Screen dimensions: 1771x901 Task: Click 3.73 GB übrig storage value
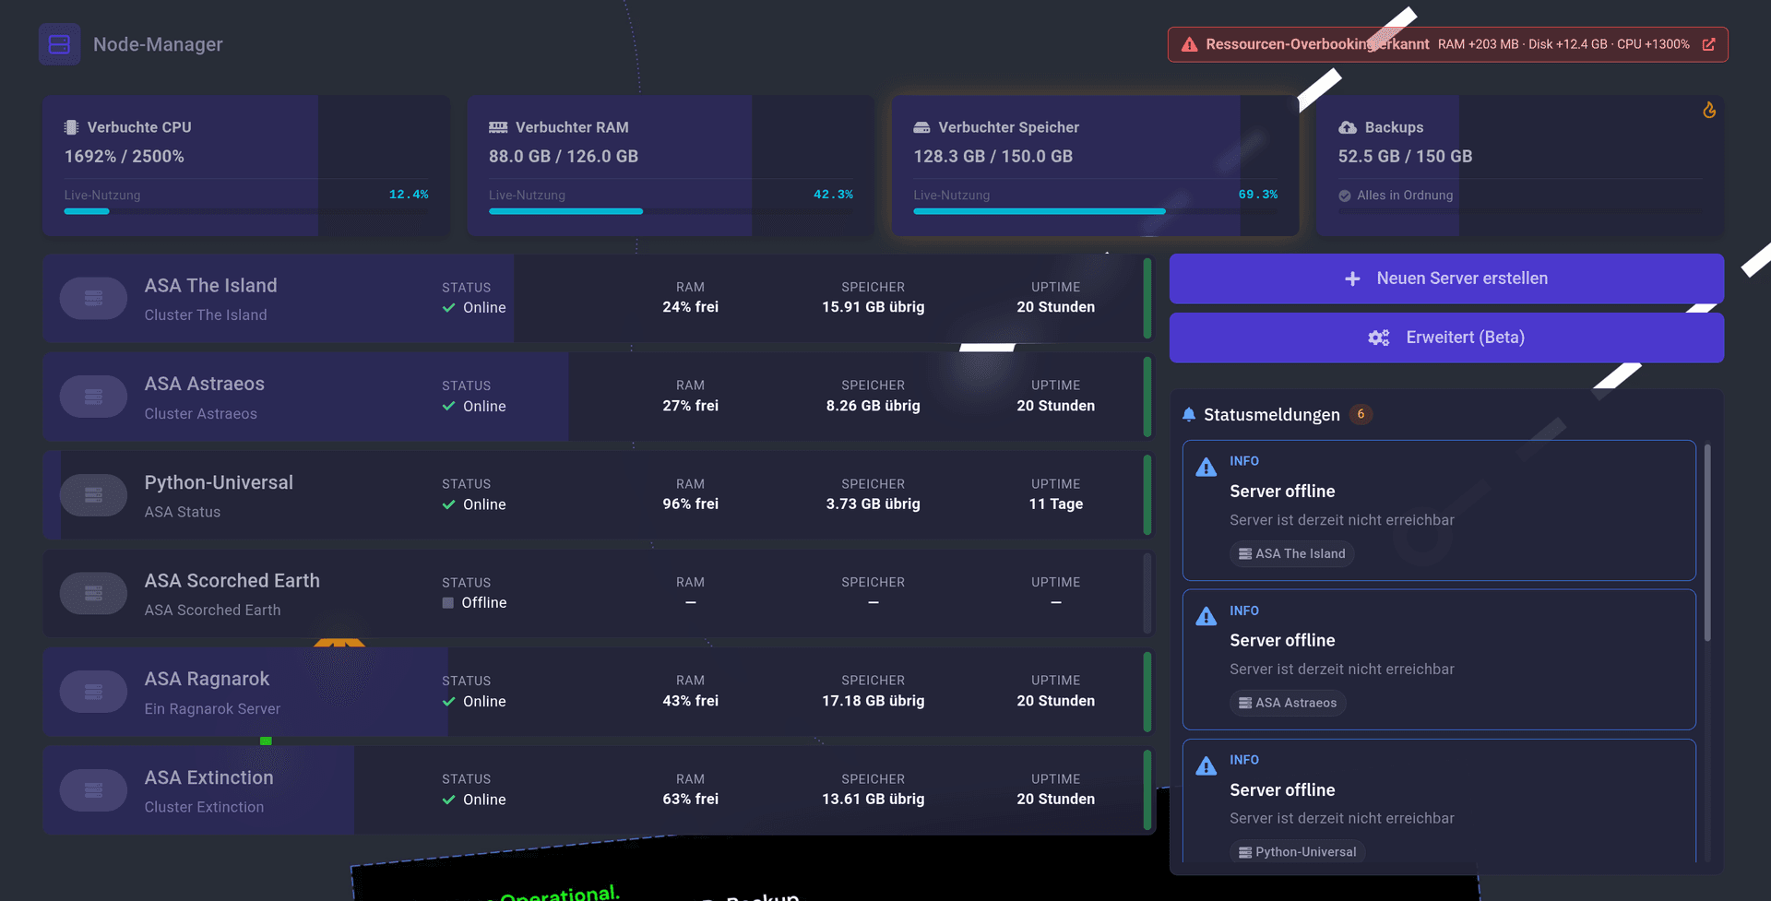click(873, 504)
